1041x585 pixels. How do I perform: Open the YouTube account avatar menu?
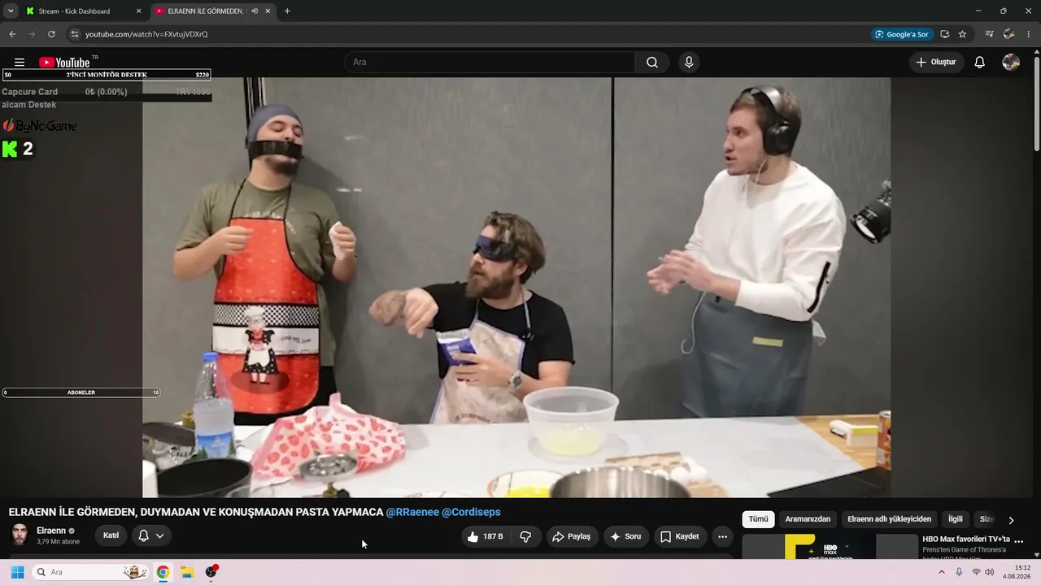pos(1011,63)
